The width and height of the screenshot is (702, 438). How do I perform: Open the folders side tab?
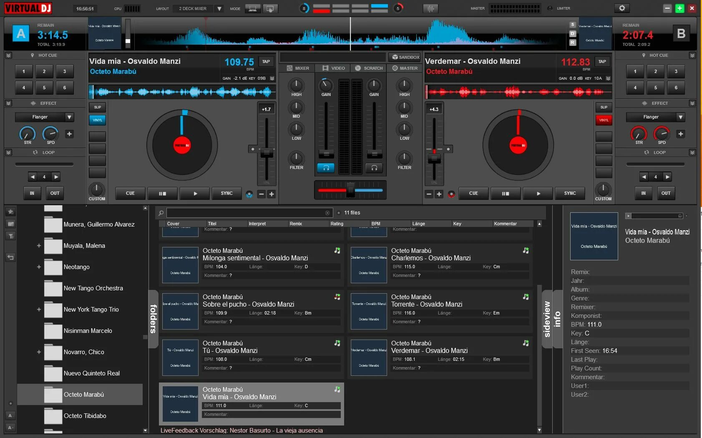click(x=153, y=319)
